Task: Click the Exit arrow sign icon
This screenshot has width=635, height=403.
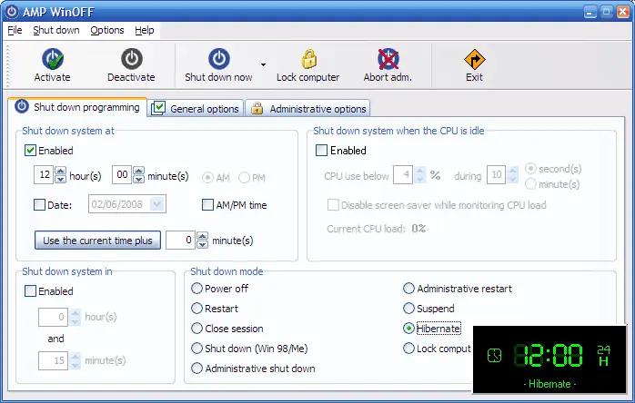Action: (x=474, y=59)
